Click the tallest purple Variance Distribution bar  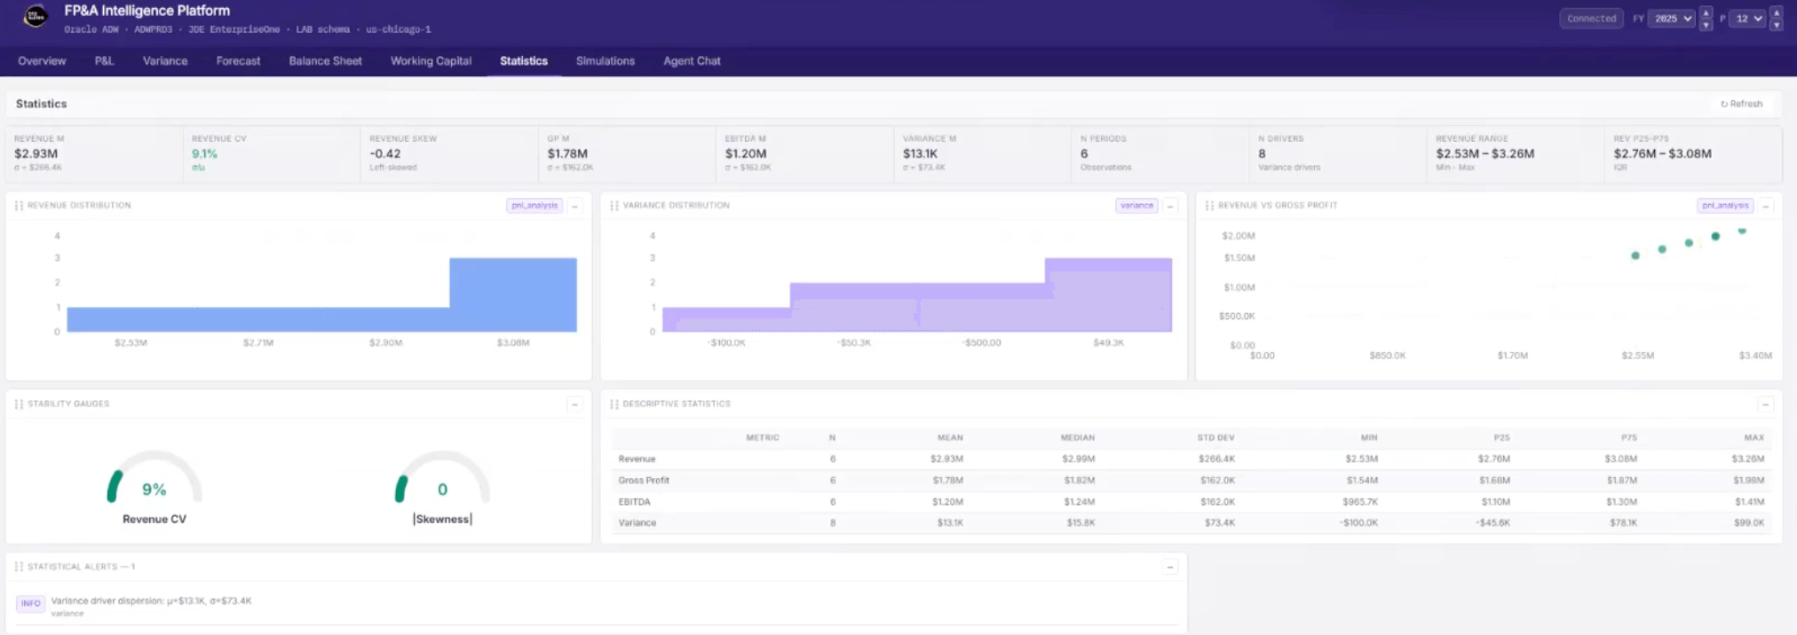pos(1108,294)
